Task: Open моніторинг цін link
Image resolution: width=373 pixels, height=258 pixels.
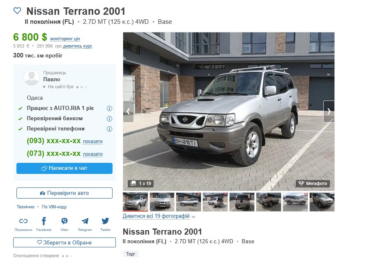Action: [x=65, y=39]
